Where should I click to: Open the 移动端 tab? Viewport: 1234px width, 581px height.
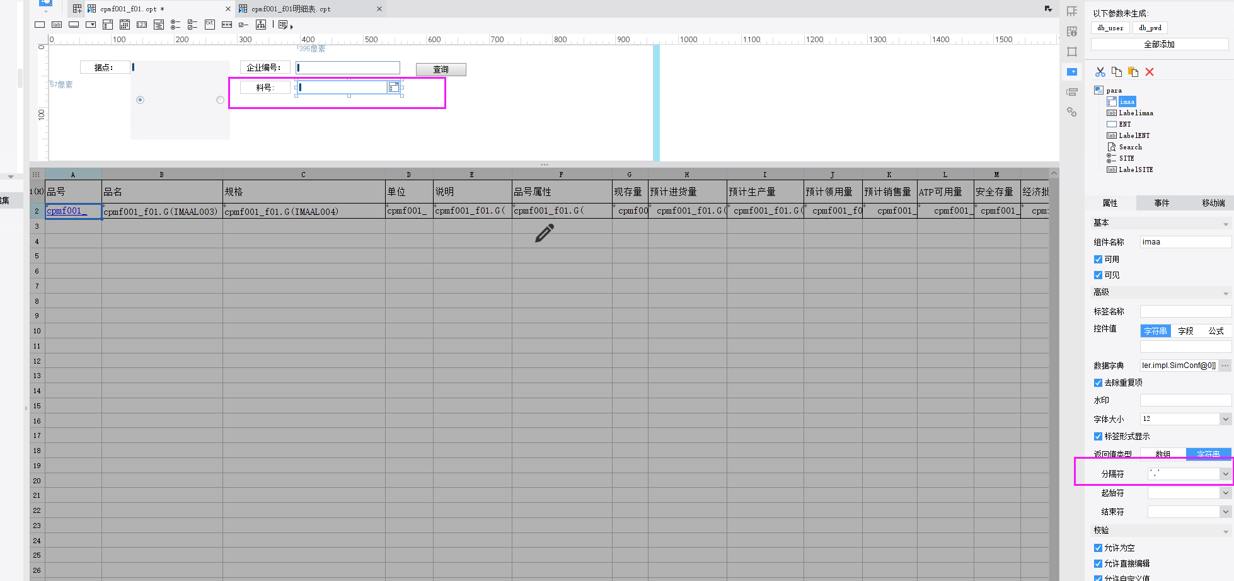pos(1213,203)
